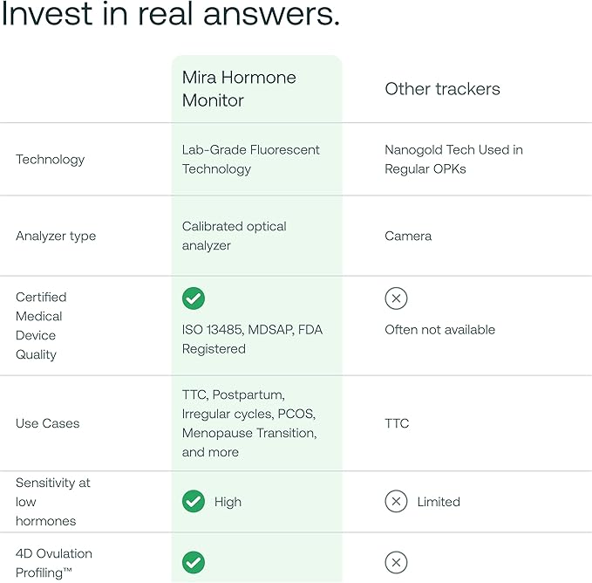This screenshot has width=592, height=583.
Task: Click the green checkmark for Certified Medical Device Quality
Action: pos(194,298)
